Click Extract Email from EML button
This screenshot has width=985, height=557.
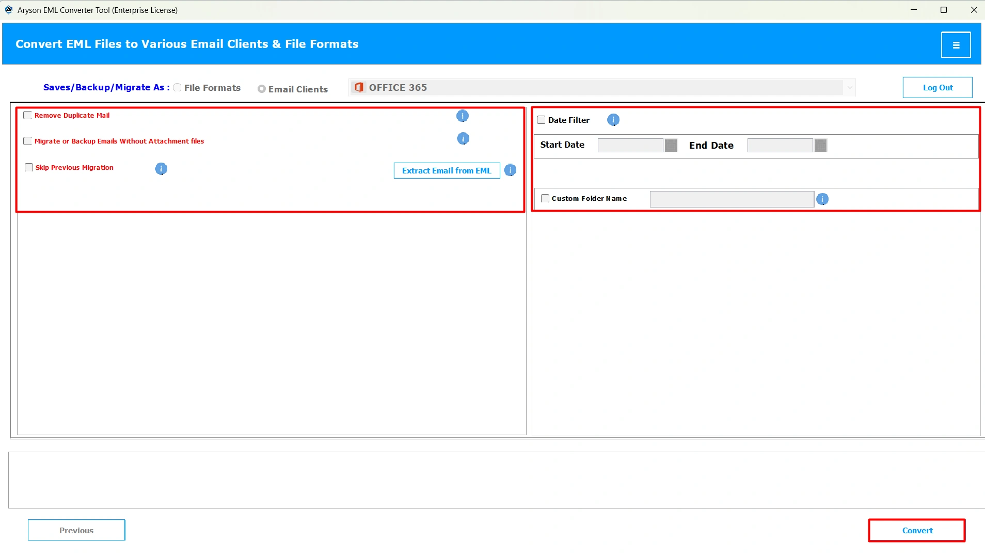[447, 170]
